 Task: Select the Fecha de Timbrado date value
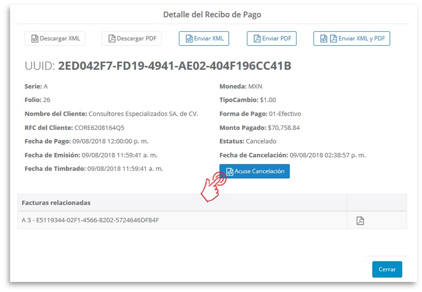(x=125, y=169)
